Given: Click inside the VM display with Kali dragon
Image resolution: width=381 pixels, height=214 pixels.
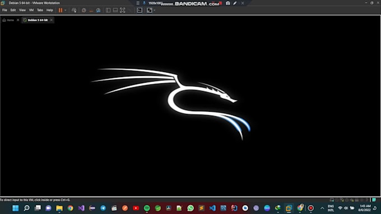Looking at the screenshot, I should tap(190, 106).
